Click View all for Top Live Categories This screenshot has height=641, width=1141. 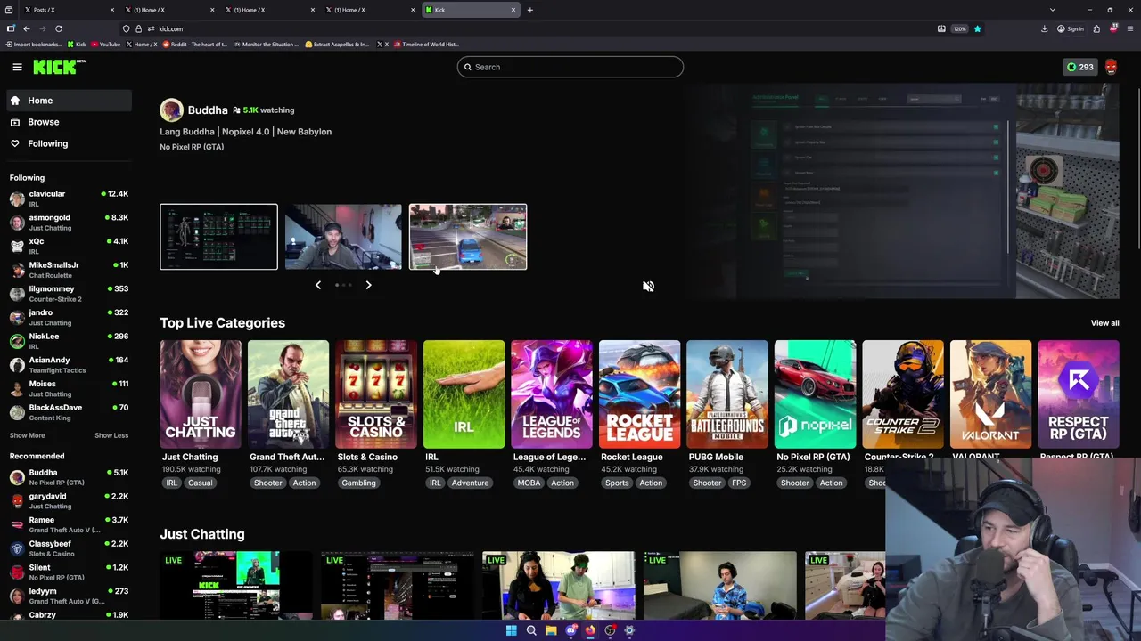coord(1104,323)
